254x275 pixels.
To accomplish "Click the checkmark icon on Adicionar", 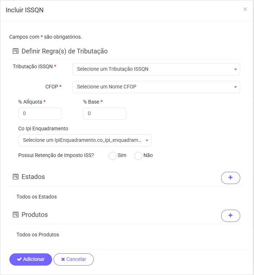I will [20, 259].
